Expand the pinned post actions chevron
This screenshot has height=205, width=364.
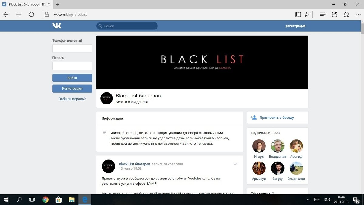coord(235,164)
